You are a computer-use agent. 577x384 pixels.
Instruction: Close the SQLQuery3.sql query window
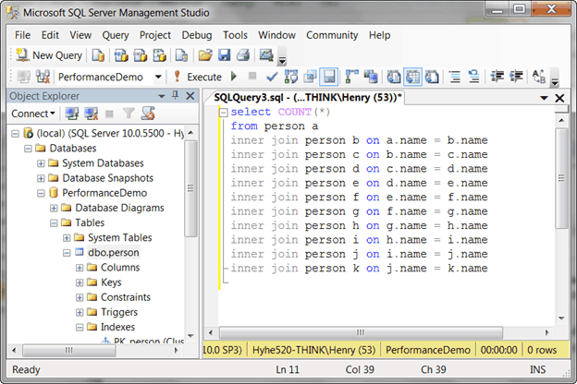[x=559, y=98]
